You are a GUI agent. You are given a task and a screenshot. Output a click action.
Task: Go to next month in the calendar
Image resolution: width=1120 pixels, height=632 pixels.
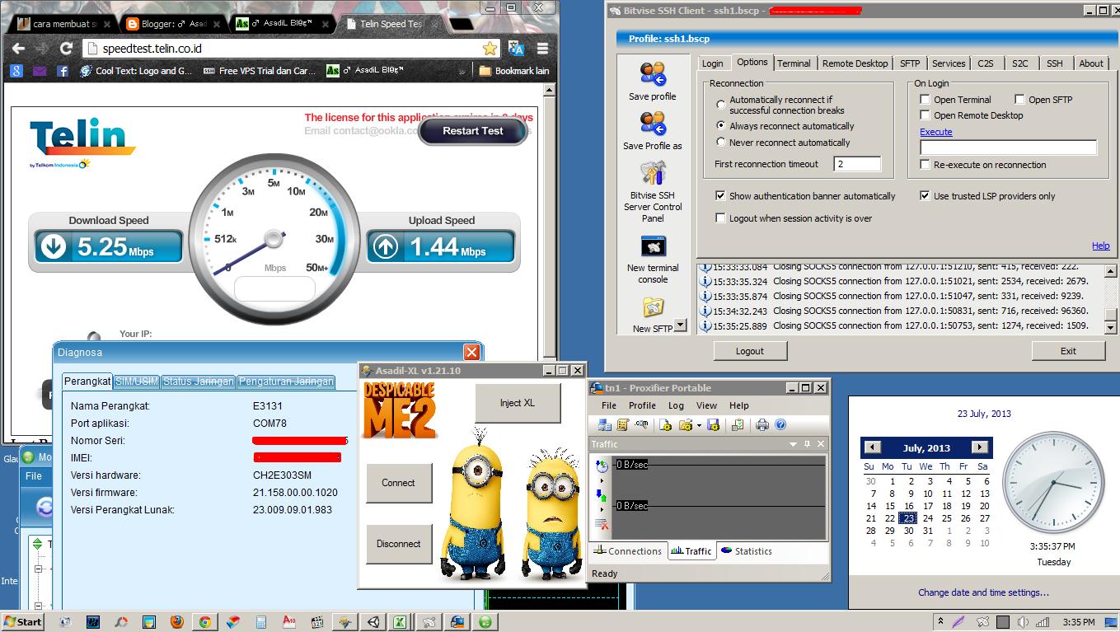pos(980,447)
